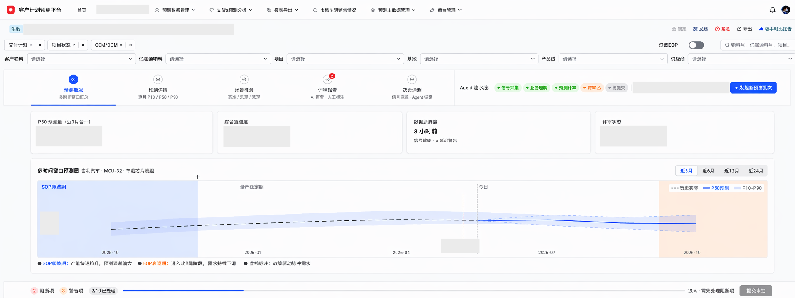Remove the OEM/ODM filter via outer X
This screenshot has height=298, width=795.
(x=130, y=45)
